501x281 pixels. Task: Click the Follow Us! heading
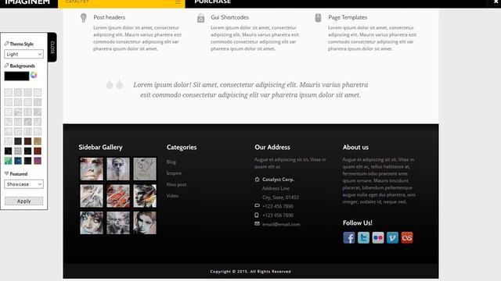click(358, 222)
